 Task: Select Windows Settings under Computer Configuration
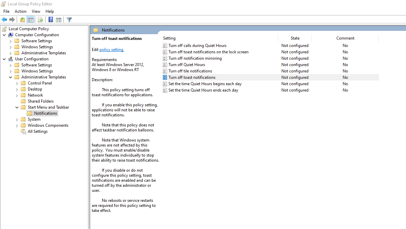[x=37, y=47]
